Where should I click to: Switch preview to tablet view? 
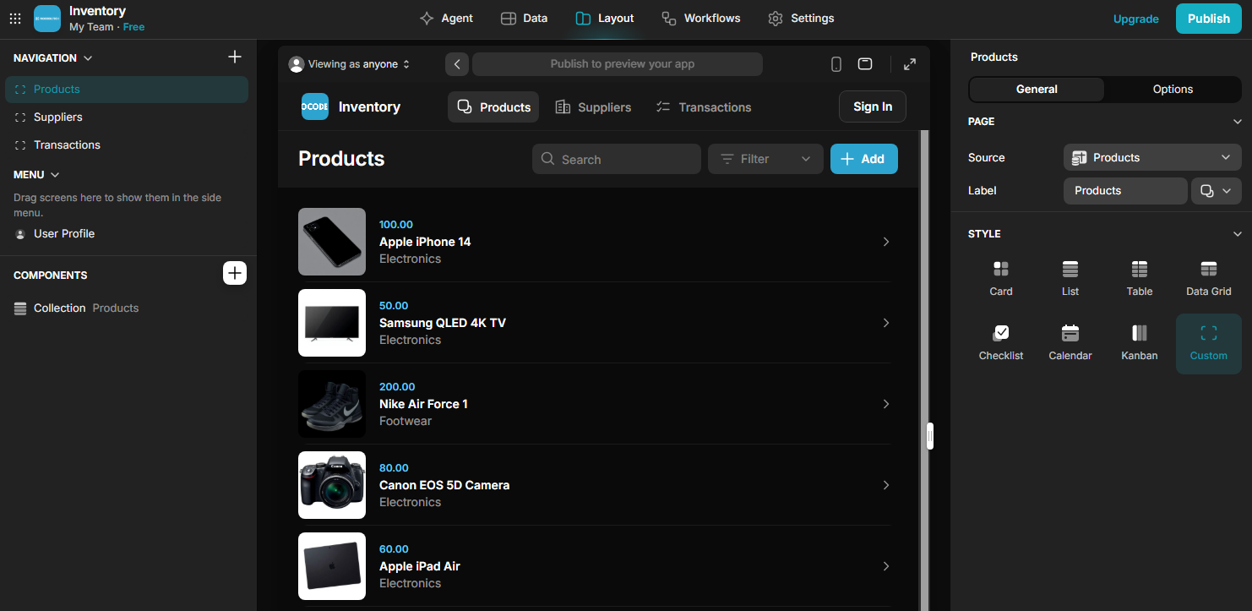click(x=865, y=64)
